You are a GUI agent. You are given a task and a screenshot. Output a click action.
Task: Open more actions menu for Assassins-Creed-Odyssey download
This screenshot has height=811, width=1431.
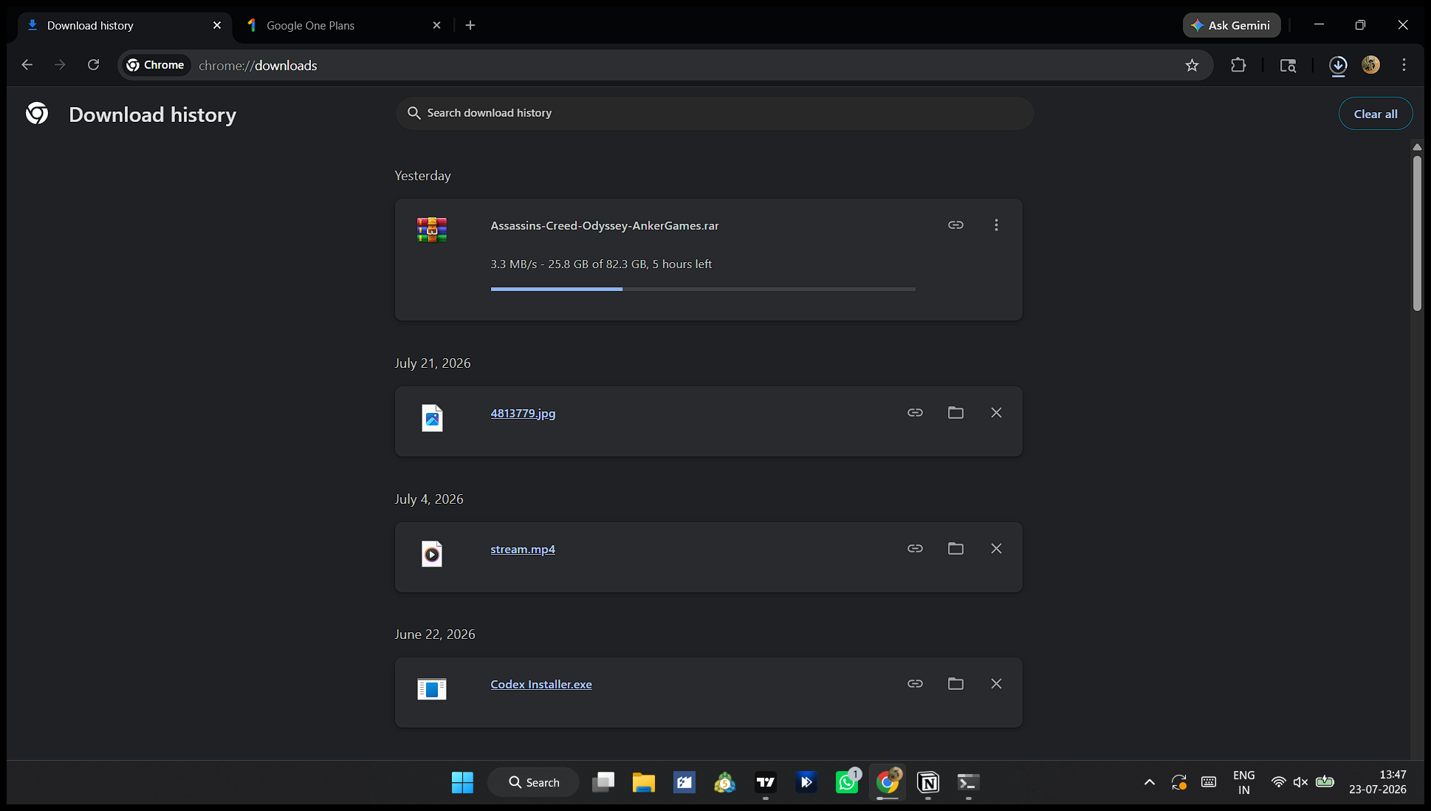pyautogui.click(x=996, y=225)
